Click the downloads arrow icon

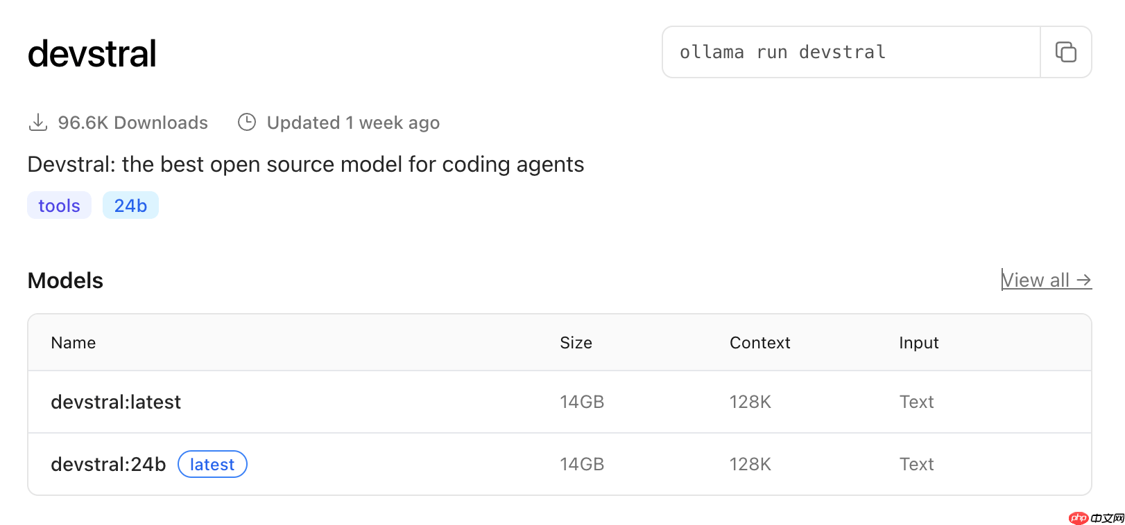(x=38, y=123)
